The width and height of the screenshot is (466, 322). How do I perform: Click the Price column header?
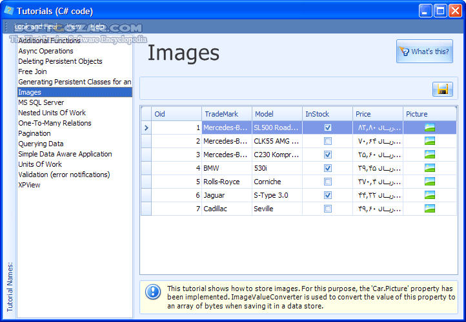click(378, 114)
